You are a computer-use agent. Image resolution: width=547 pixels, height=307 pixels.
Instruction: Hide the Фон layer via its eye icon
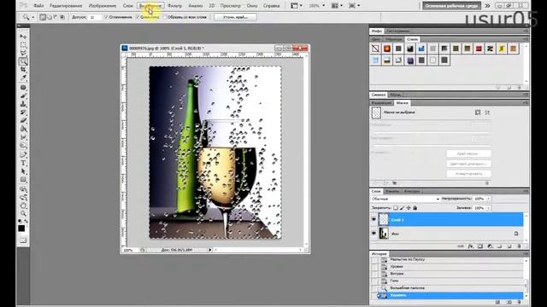373,234
